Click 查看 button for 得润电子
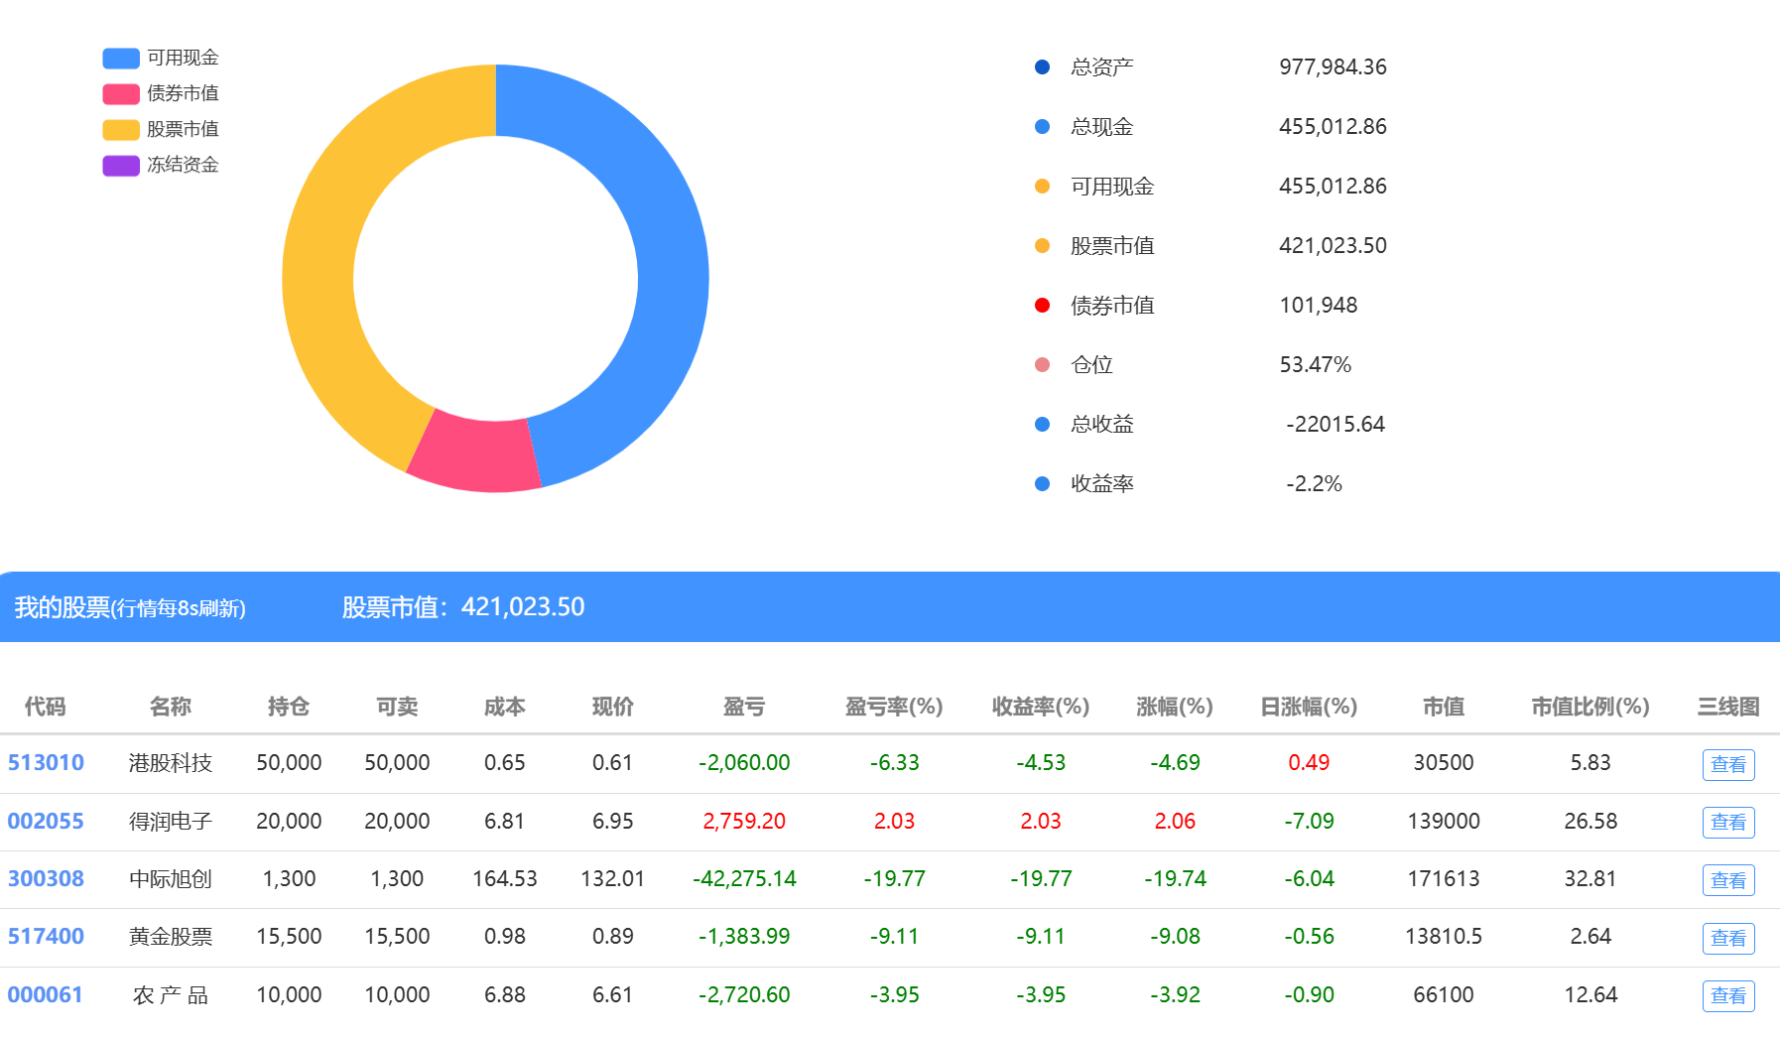Screen dimensions: 1780x1039 (1727, 823)
